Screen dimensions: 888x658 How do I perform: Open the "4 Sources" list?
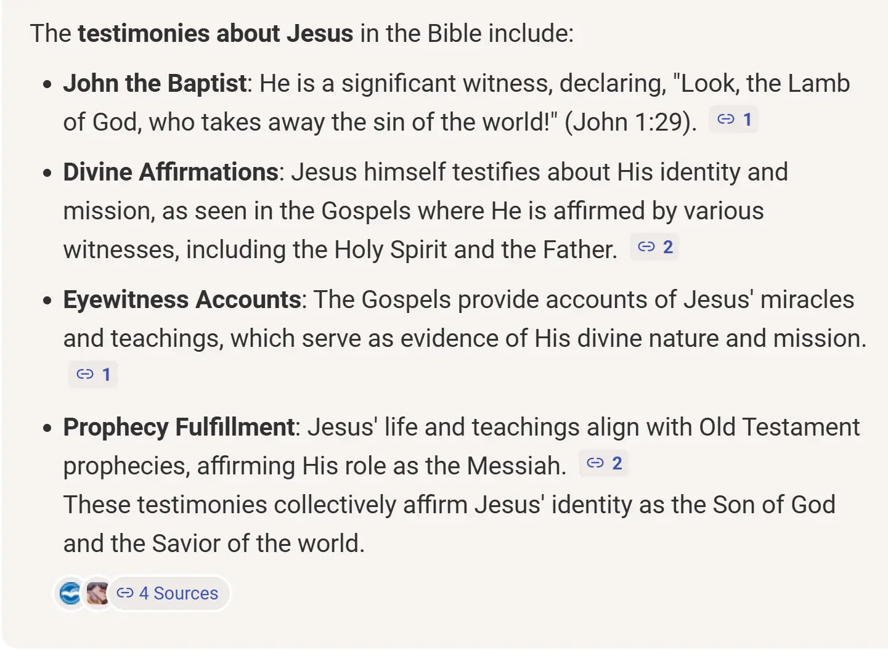[168, 593]
